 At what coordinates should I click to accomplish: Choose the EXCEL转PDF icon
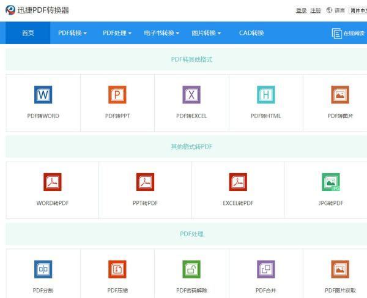click(238, 182)
